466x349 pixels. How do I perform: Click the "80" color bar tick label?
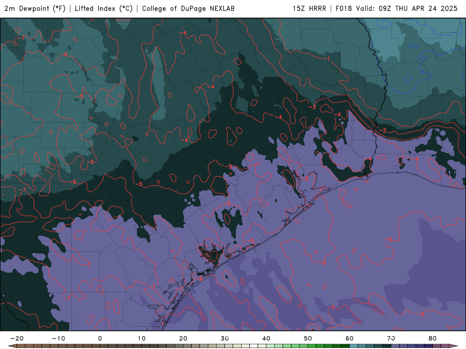pyautogui.click(x=433, y=339)
